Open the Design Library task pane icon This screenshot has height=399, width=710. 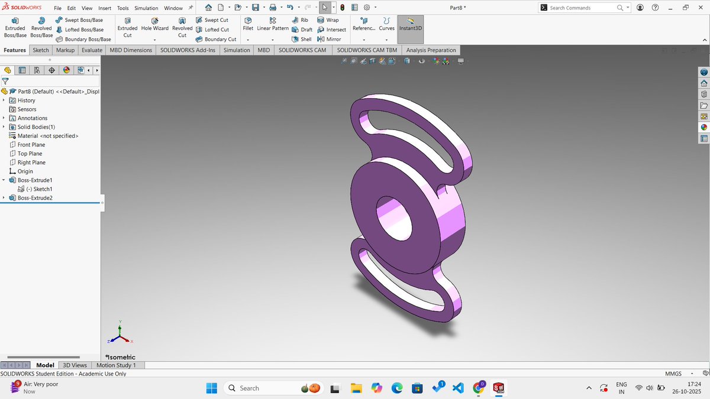pyautogui.click(x=703, y=94)
